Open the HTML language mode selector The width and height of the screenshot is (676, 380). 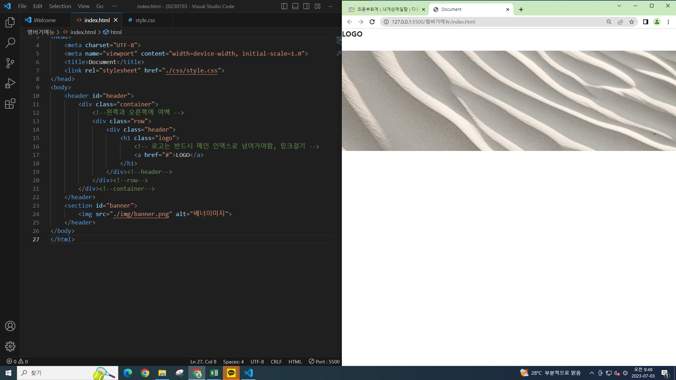tap(295, 362)
